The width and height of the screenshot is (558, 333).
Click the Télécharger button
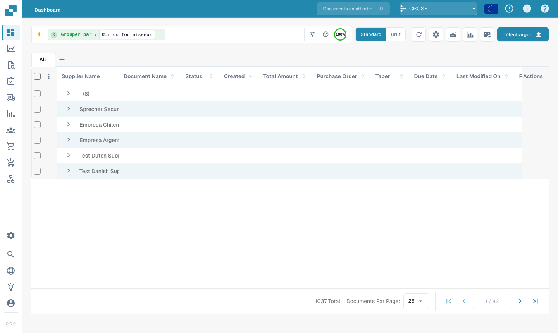pyautogui.click(x=523, y=34)
